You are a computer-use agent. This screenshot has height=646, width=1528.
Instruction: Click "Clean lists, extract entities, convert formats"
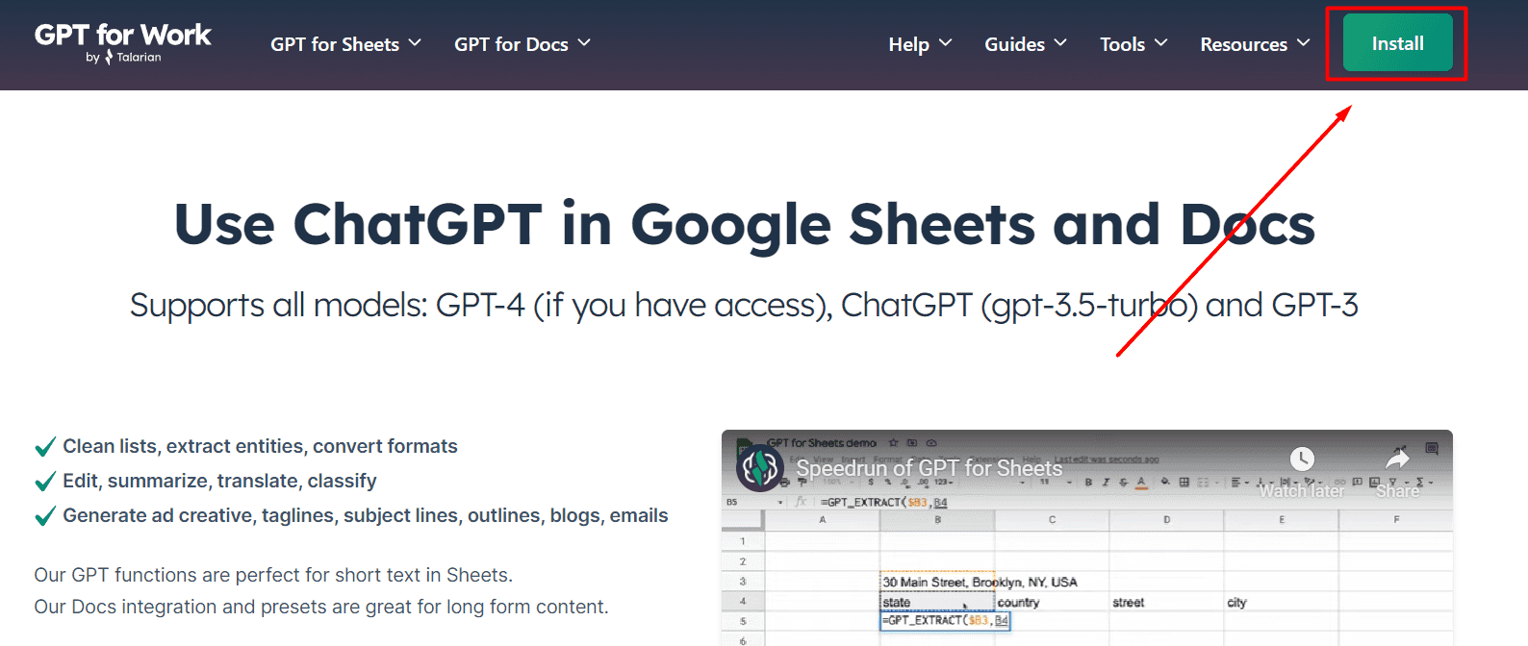(260, 446)
